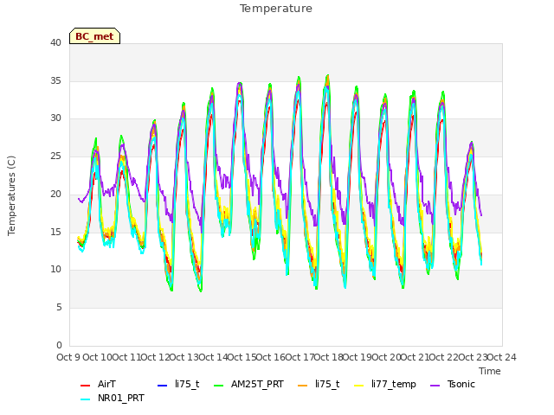
Task: Click the BC_met badge above the plot
Action: pos(94,36)
